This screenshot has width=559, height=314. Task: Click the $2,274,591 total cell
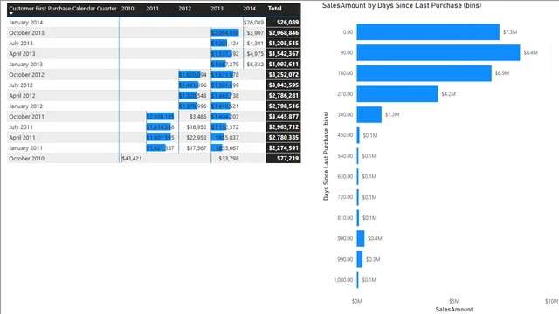(x=283, y=147)
